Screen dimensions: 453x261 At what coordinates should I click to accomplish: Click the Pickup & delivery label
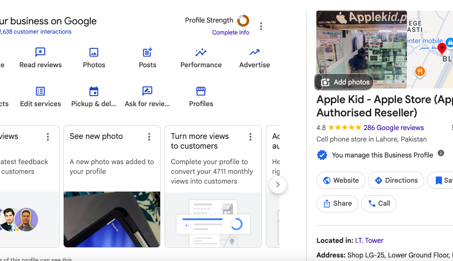[x=94, y=104]
